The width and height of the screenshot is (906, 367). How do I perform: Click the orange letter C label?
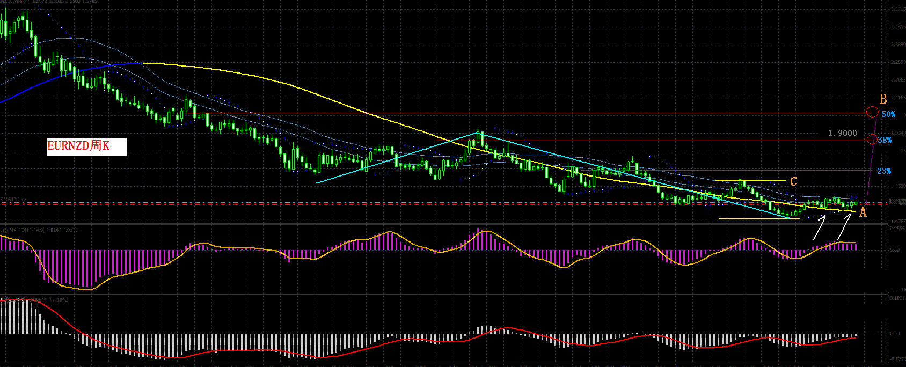coord(794,181)
